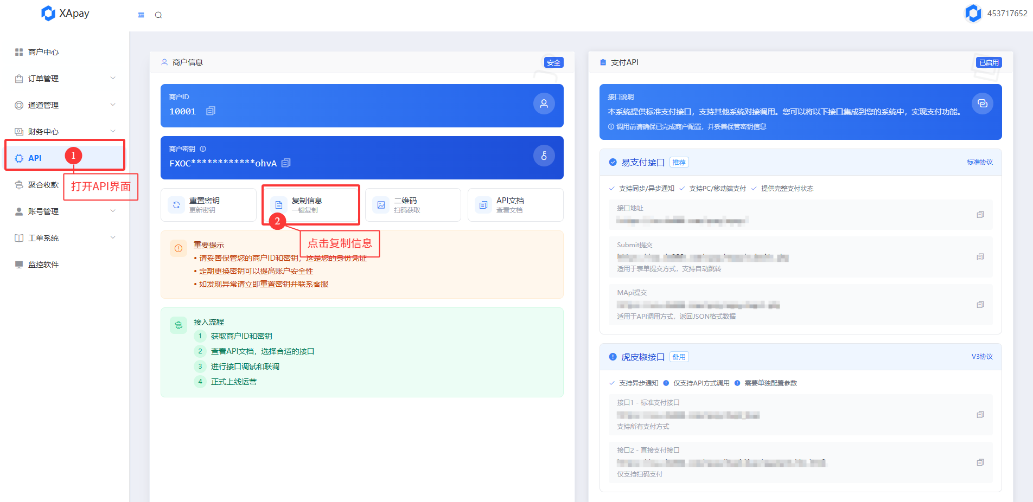Open 商户中心 from the sidebar
Screen dimensions: 1033x502
pyautogui.click(x=43, y=52)
